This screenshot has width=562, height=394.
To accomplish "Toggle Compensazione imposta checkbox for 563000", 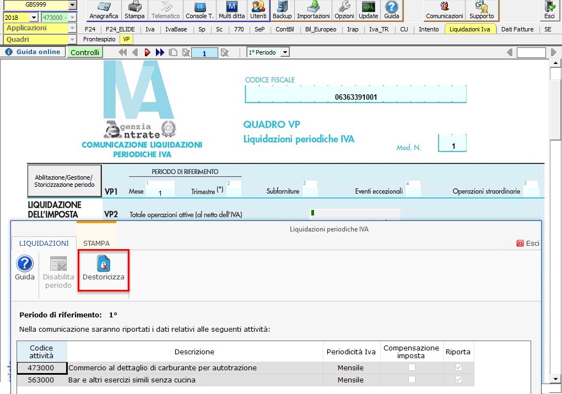I will [412, 379].
